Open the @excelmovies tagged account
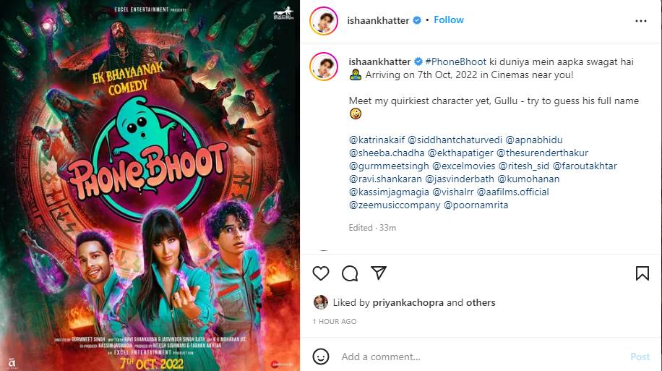662x371 pixels. 463,166
